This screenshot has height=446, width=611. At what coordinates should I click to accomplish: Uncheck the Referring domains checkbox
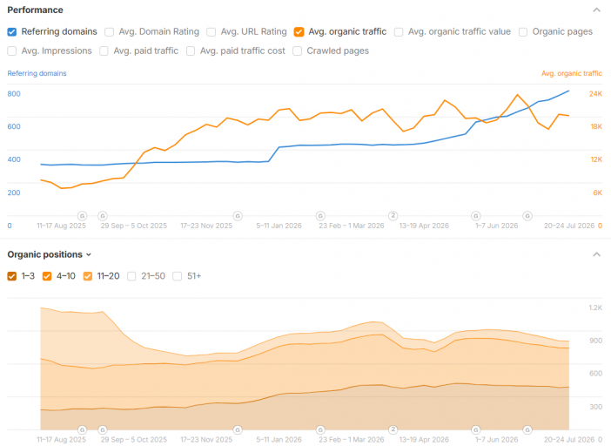(x=12, y=32)
